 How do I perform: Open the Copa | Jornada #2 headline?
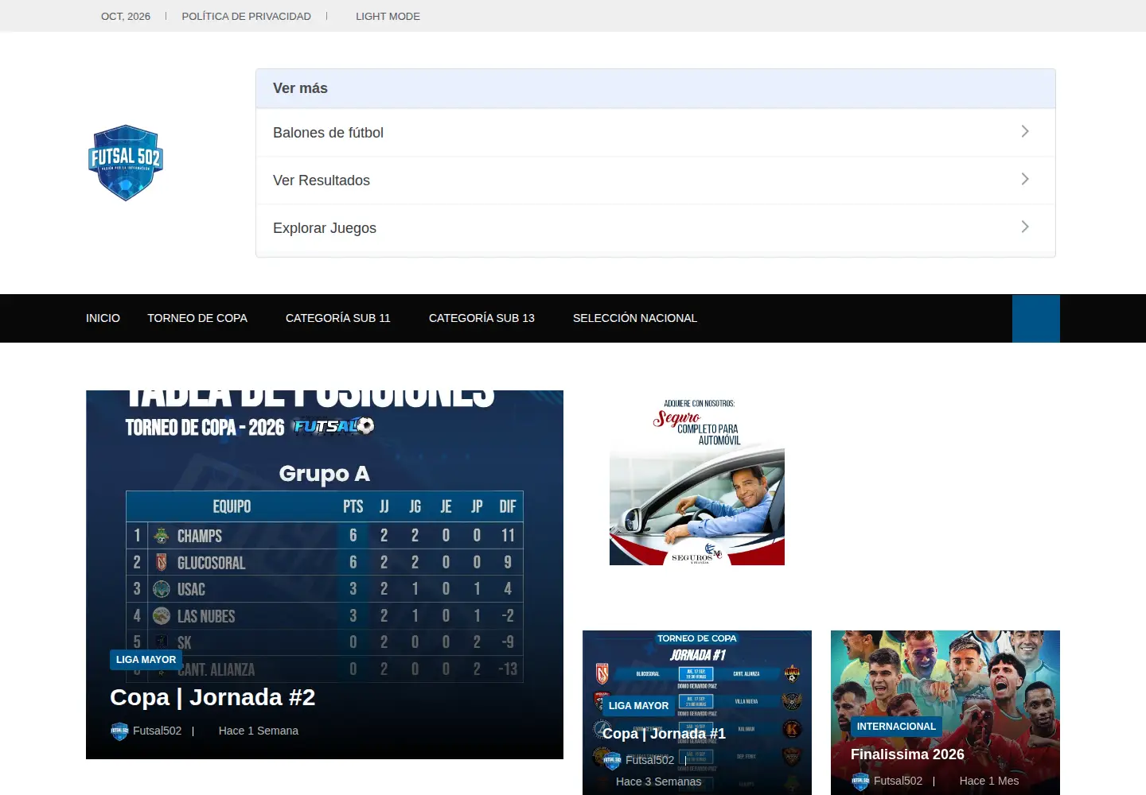212,697
